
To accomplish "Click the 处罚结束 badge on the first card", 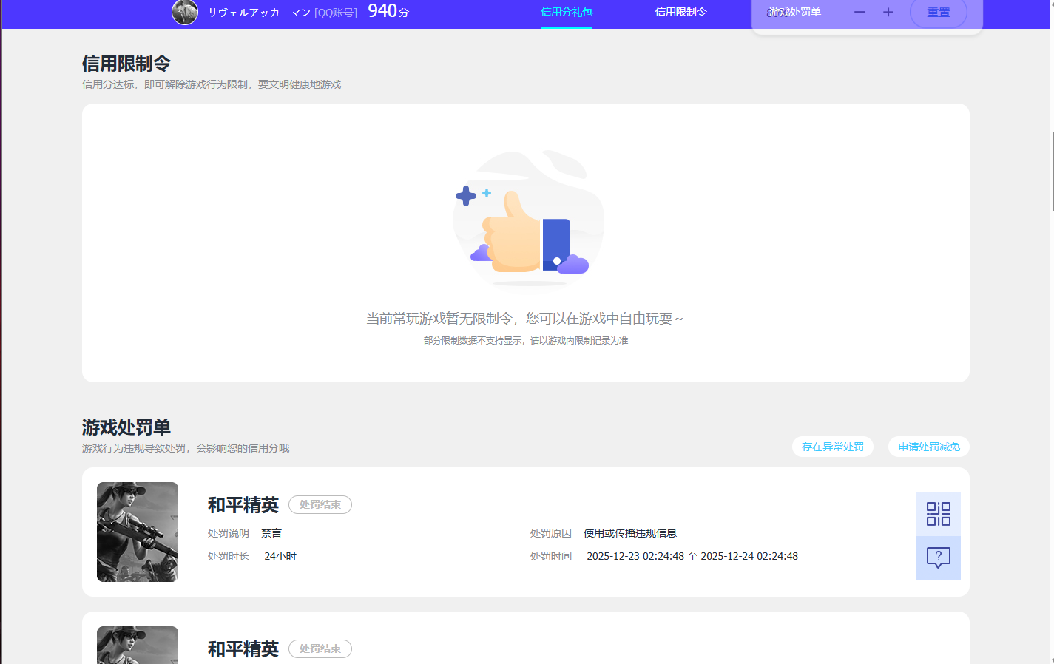I will [320, 504].
